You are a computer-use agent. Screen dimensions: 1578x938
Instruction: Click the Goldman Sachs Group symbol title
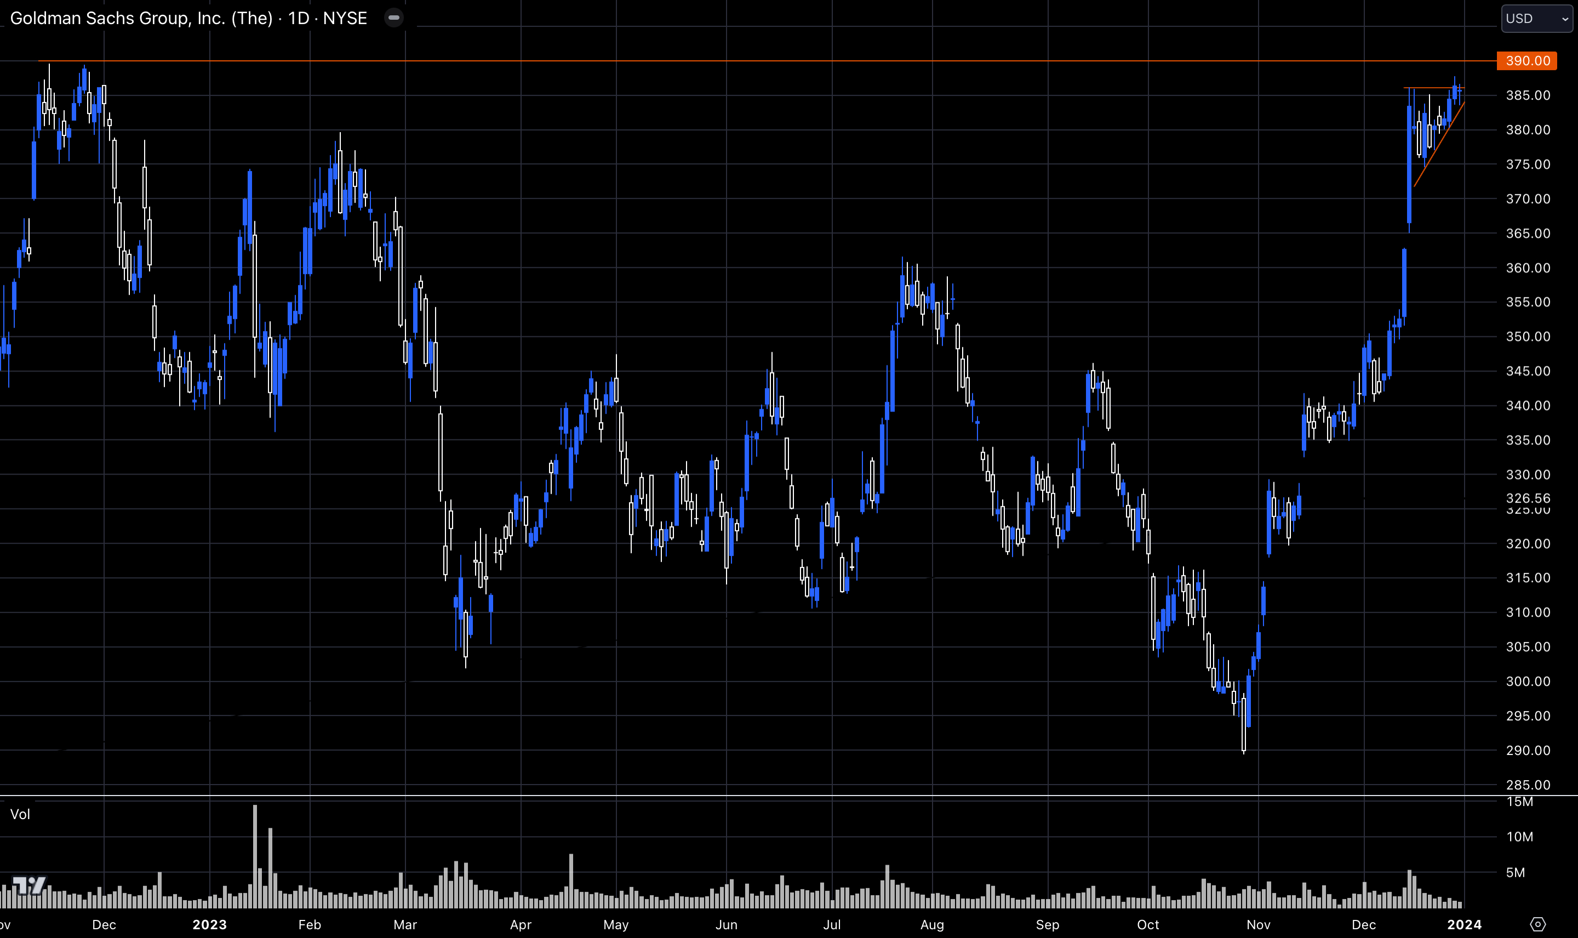click(x=188, y=18)
